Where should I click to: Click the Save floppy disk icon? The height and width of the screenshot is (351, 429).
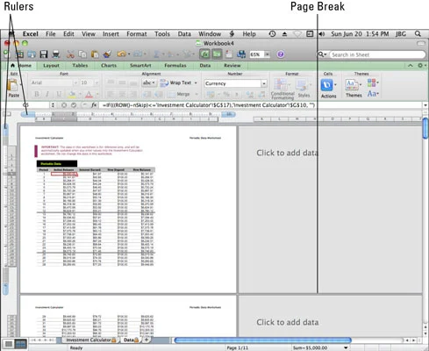[44, 54]
